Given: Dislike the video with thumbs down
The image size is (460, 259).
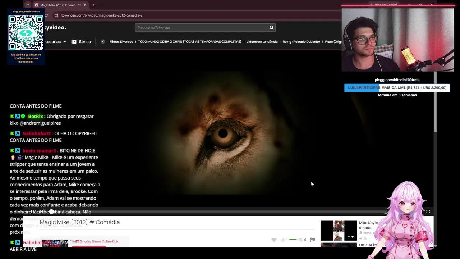Looking at the screenshot, I should [300, 240].
